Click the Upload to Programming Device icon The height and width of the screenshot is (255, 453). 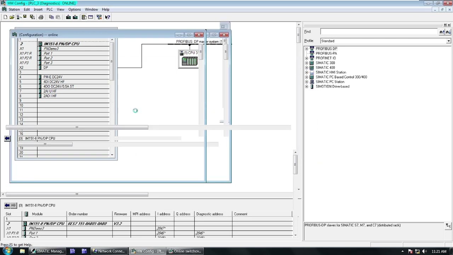[75, 17]
